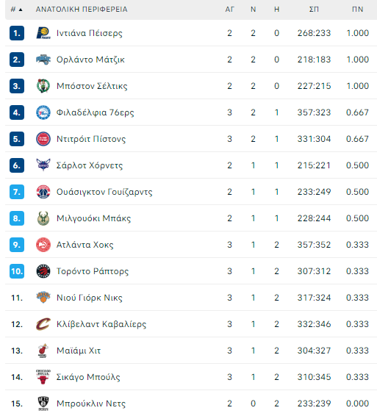Select the Ν wins column header

(x=253, y=10)
